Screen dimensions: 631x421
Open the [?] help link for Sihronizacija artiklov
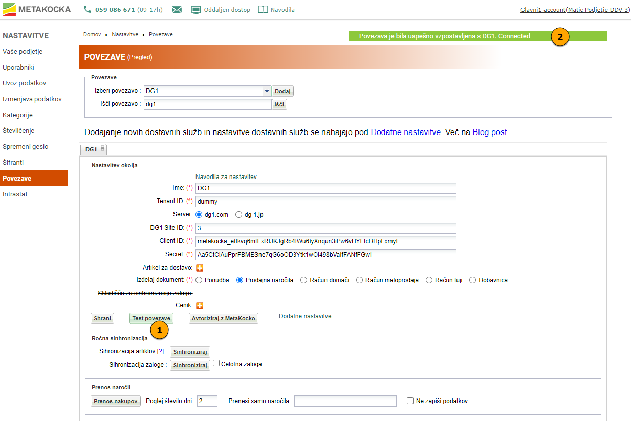pos(160,351)
